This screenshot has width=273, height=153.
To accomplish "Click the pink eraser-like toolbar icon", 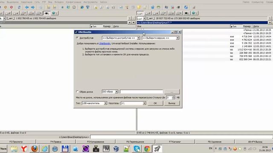I will click(194, 7).
